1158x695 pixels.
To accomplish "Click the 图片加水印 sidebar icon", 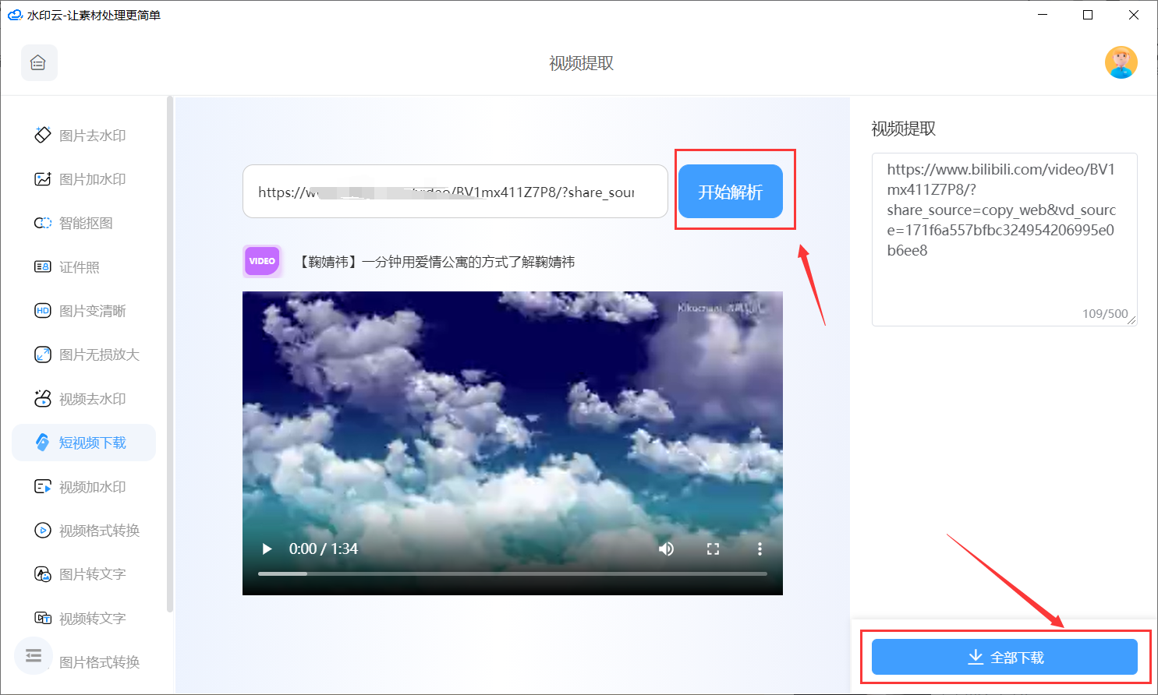I will [x=42, y=179].
